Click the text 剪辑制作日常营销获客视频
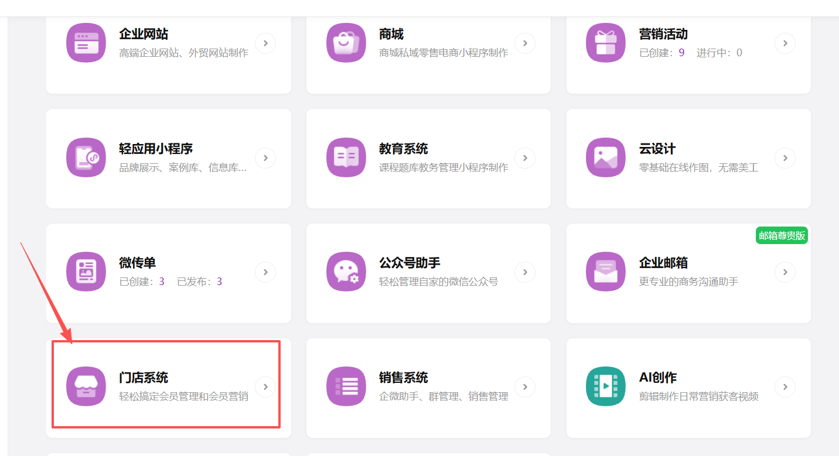 tap(698, 396)
